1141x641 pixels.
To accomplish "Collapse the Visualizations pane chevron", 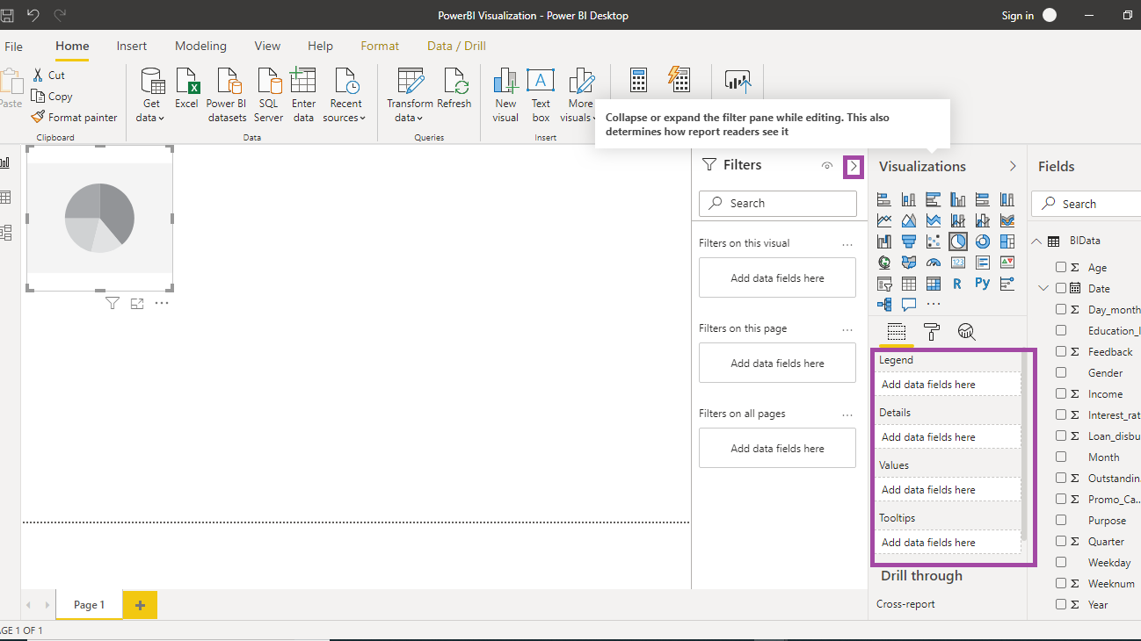I will [x=1013, y=166].
